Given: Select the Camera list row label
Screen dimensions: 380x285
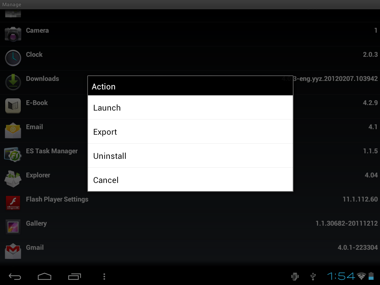Looking at the screenshot, I should 37,30.
